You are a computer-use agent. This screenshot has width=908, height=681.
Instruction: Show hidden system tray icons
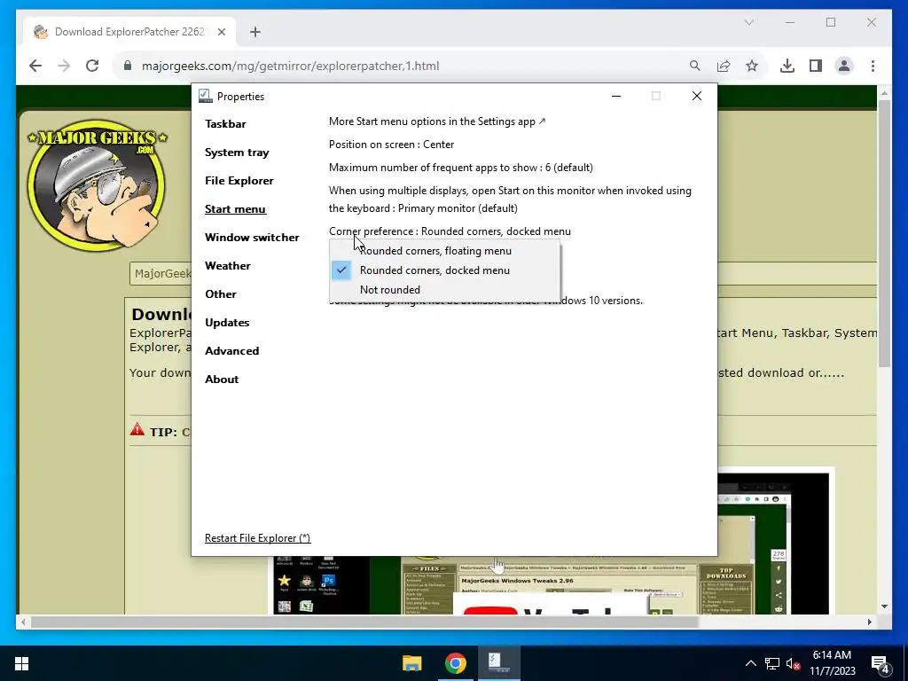750,663
